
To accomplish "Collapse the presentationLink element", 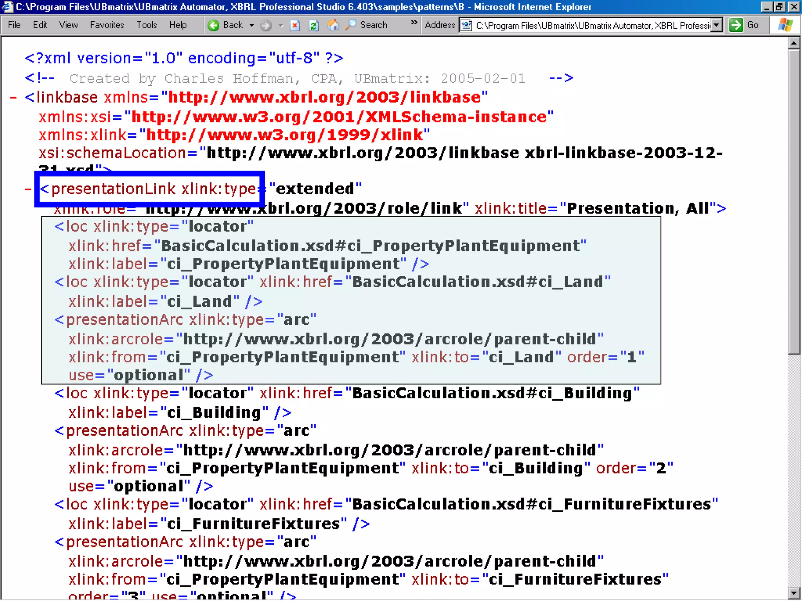I will click(x=28, y=189).
